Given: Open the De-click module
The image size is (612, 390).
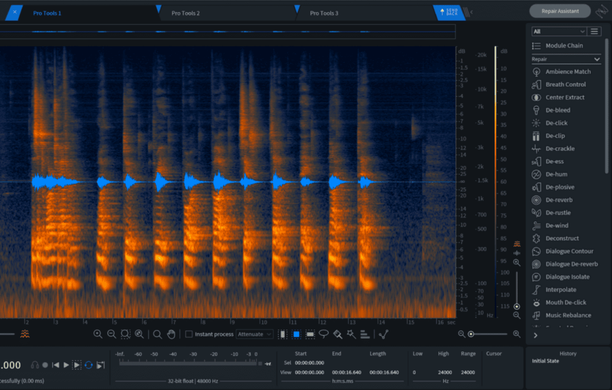Looking at the screenshot, I should pos(550,123).
